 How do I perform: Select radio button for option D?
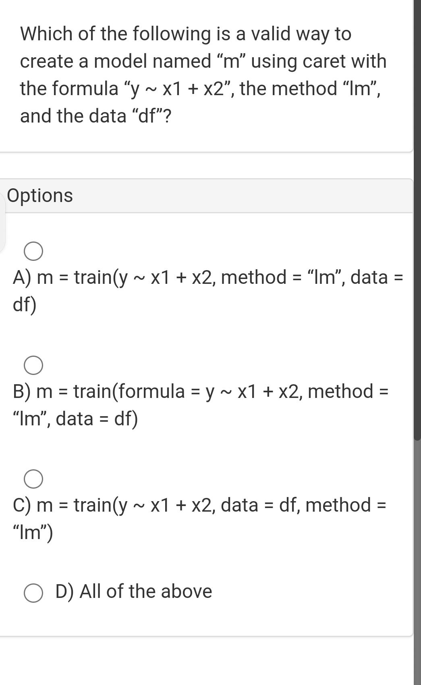click(x=33, y=593)
